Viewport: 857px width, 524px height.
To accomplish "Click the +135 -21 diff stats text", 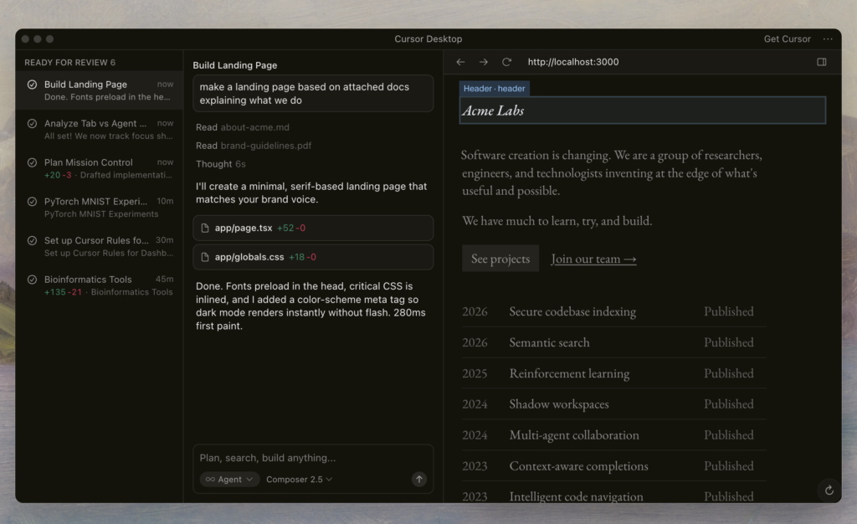I will tap(63, 292).
